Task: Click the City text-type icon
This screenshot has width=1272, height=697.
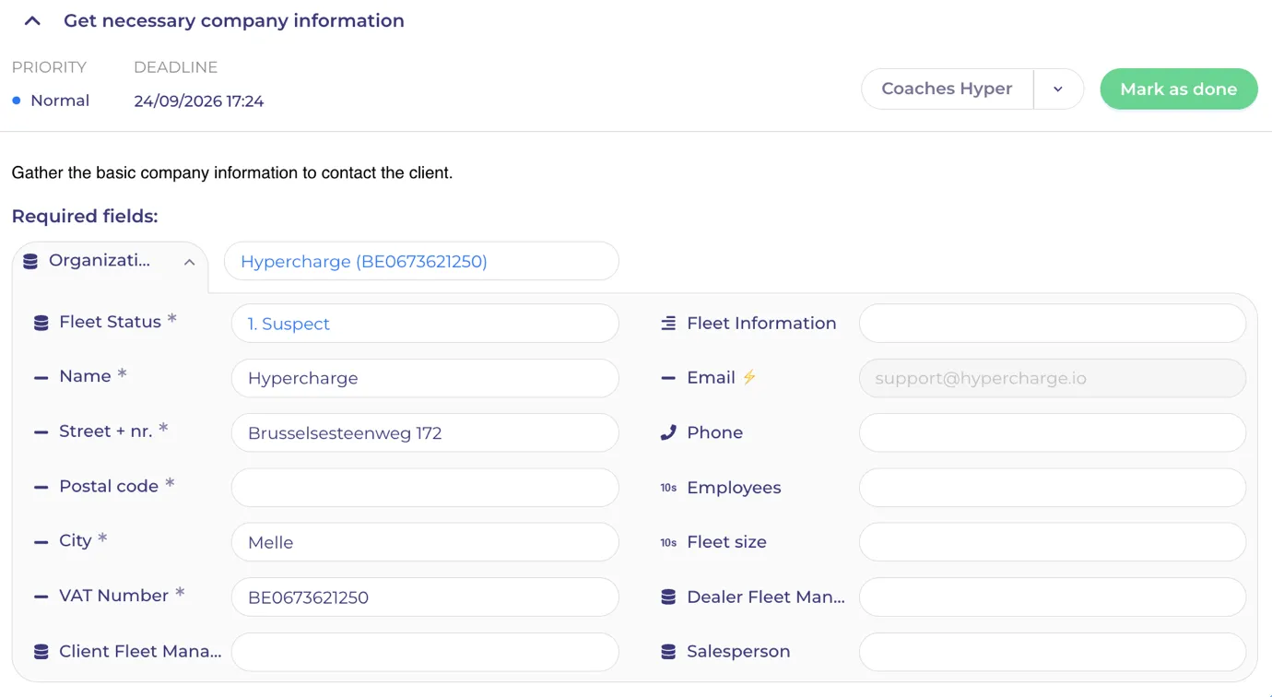Action: pyautogui.click(x=41, y=541)
